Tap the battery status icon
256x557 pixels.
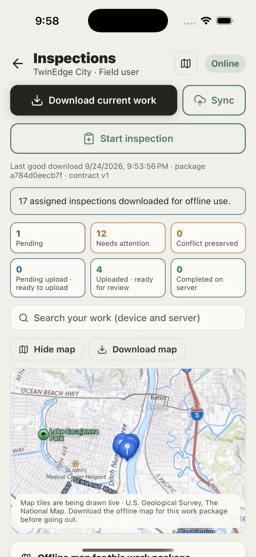225,21
